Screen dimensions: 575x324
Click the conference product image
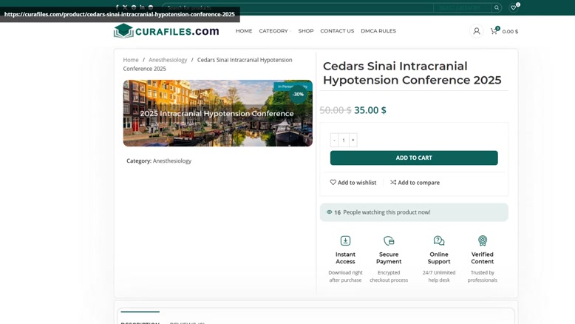coord(217,113)
